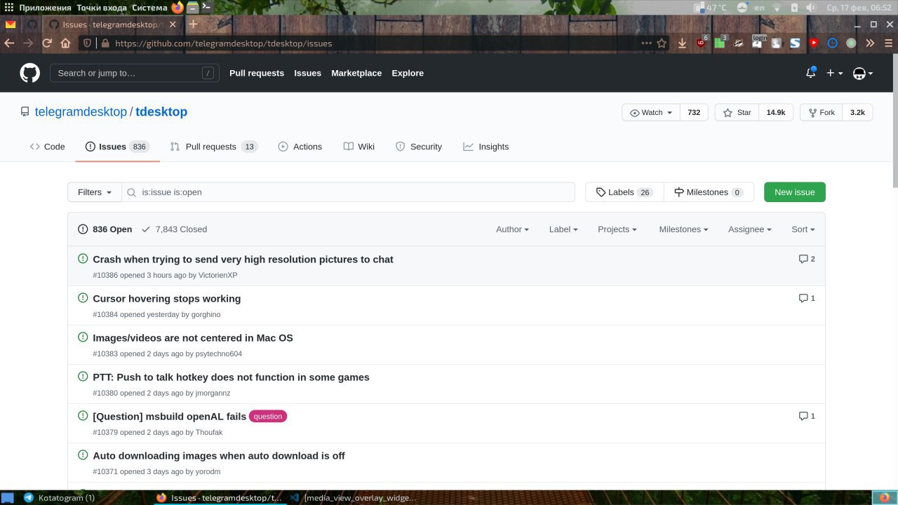Focus the "Search or jump to" box

tap(135, 73)
